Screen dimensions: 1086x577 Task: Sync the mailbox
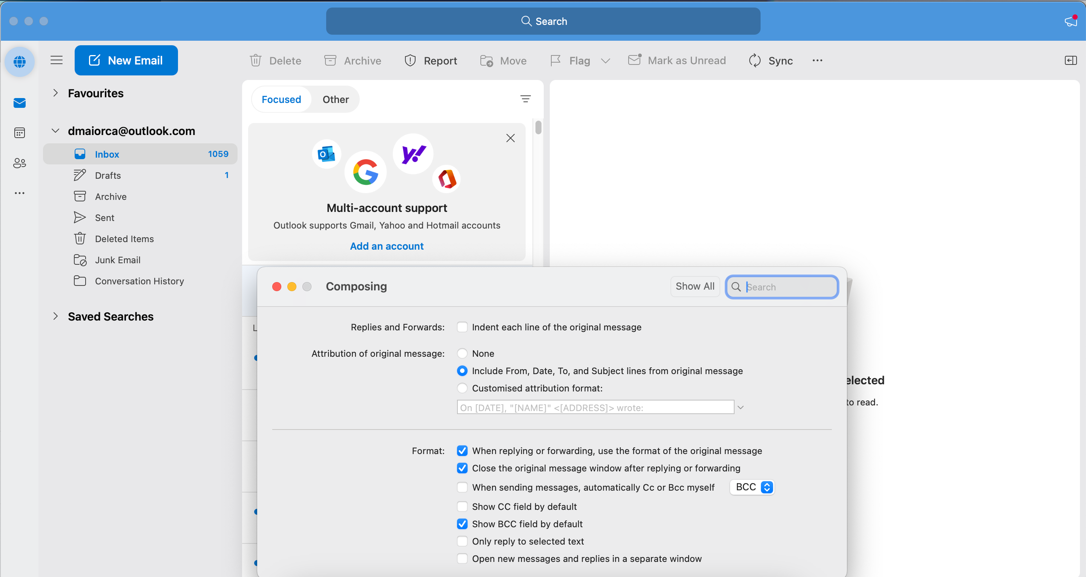(x=771, y=60)
